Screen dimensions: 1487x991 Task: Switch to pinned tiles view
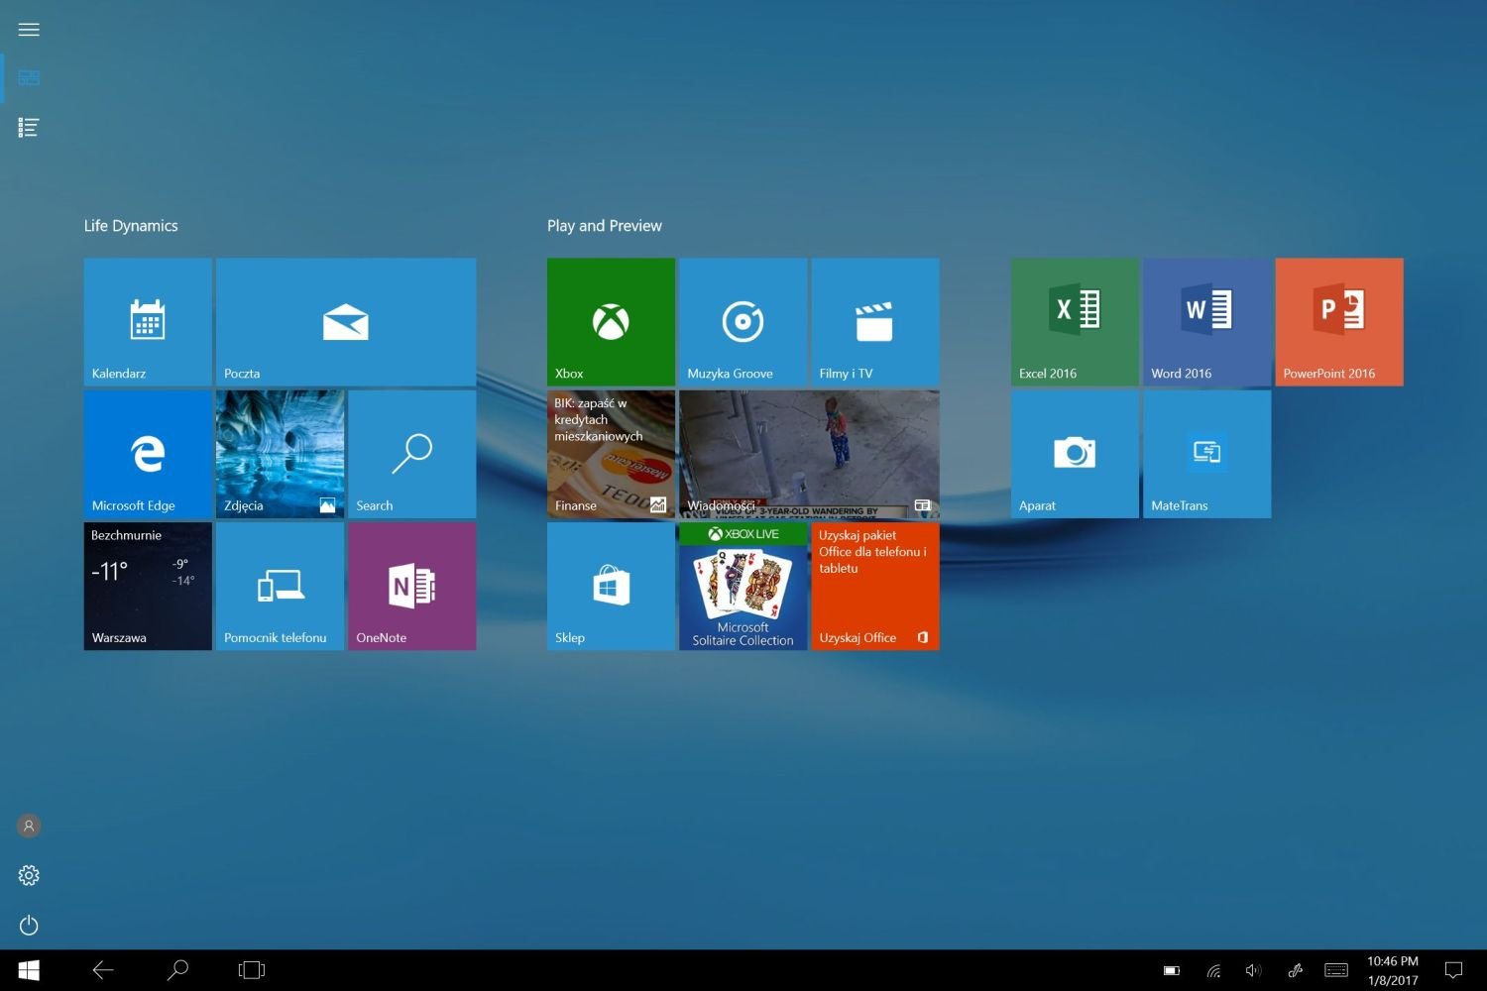coord(29,78)
